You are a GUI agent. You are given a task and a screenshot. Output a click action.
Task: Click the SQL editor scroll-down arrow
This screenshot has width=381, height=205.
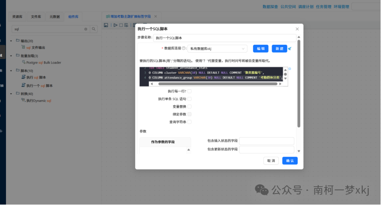click(x=285, y=78)
